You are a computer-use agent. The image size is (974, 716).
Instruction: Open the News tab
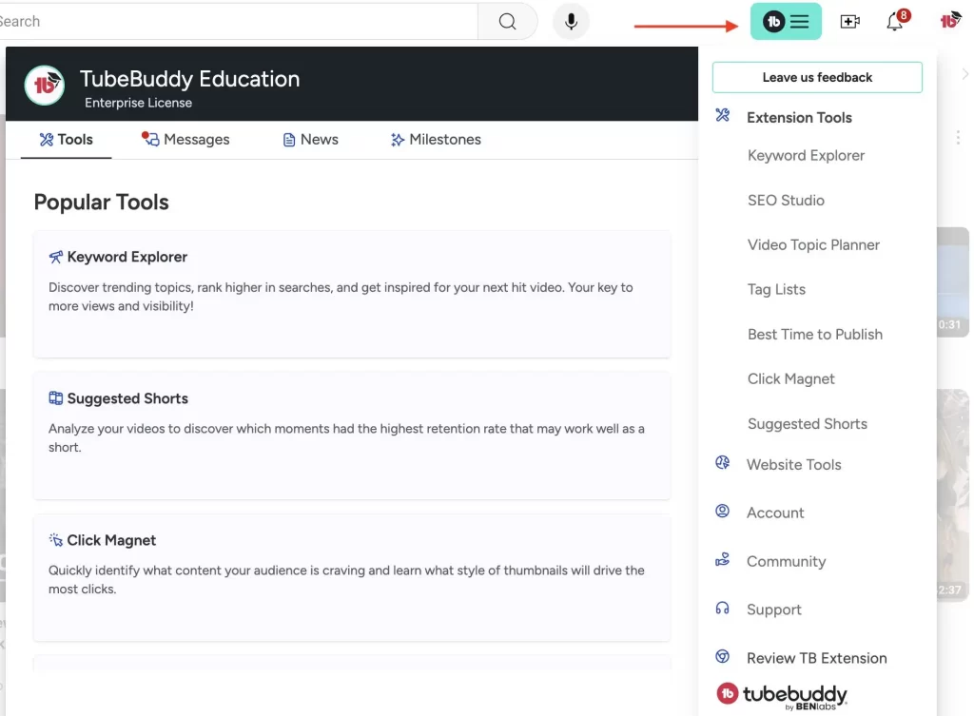click(311, 140)
